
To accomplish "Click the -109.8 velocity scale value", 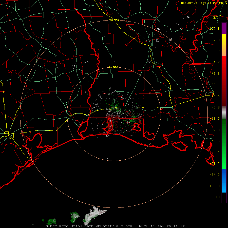I will point(214,186).
